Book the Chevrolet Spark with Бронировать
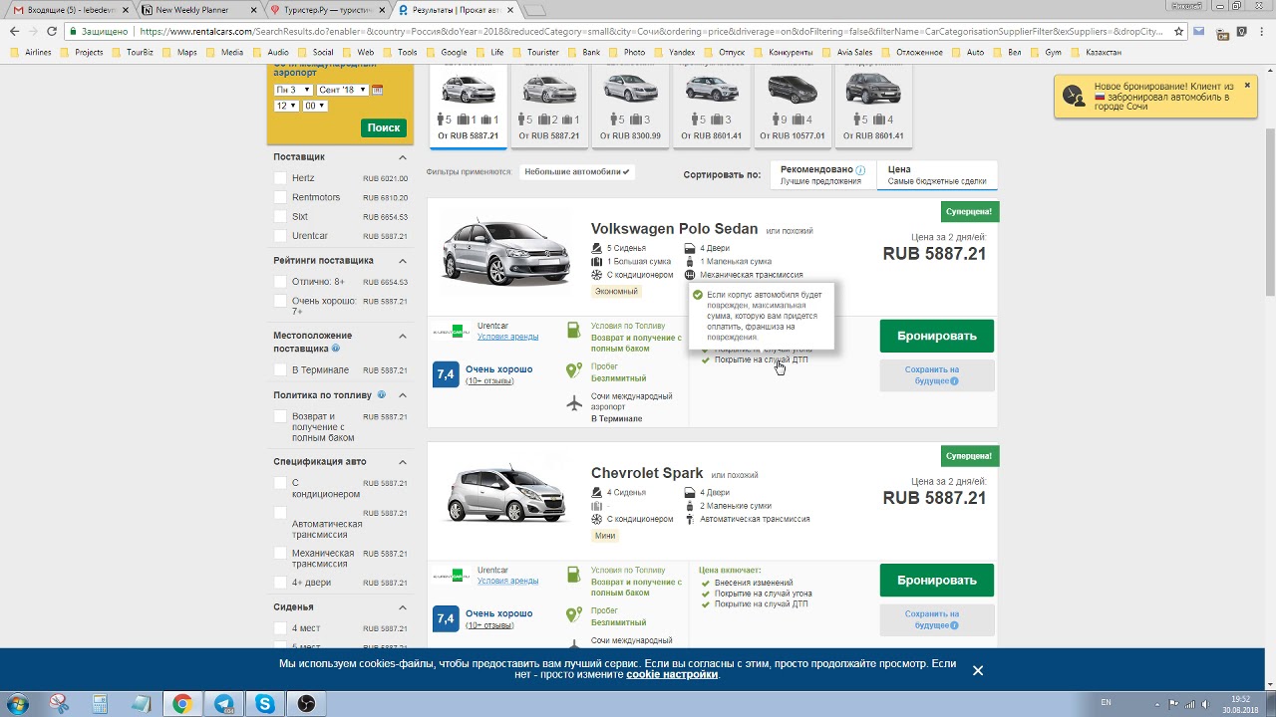The height and width of the screenshot is (717, 1276). 937,580
